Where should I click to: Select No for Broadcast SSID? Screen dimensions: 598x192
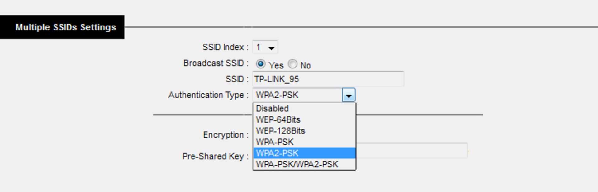pyautogui.click(x=292, y=64)
